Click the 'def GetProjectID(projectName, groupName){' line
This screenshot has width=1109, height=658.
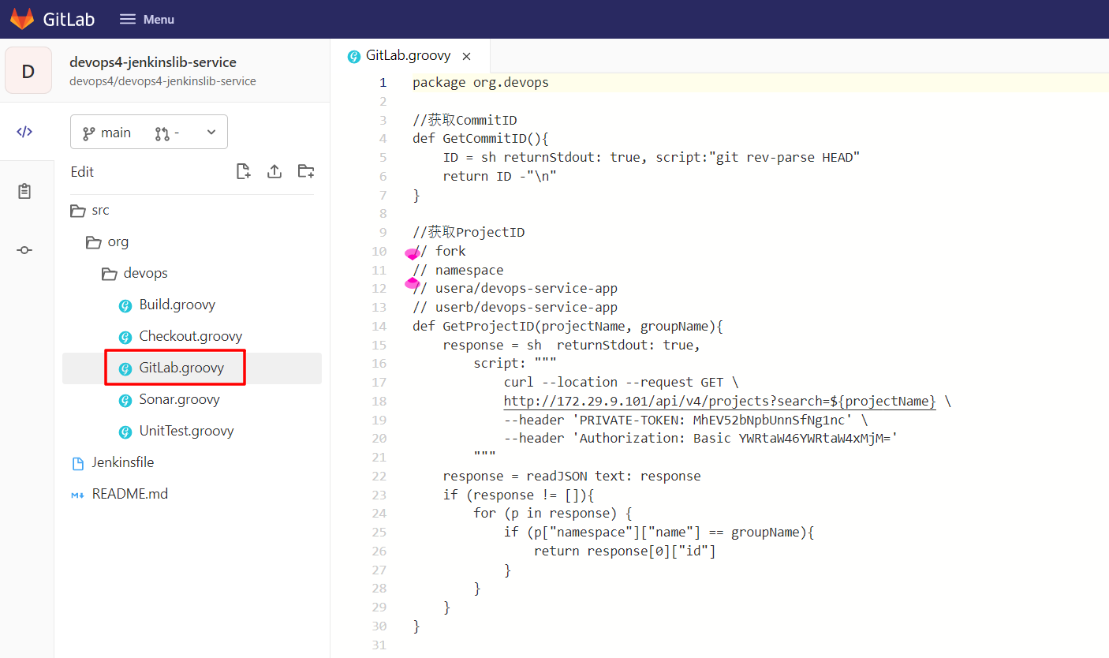point(568,326)
